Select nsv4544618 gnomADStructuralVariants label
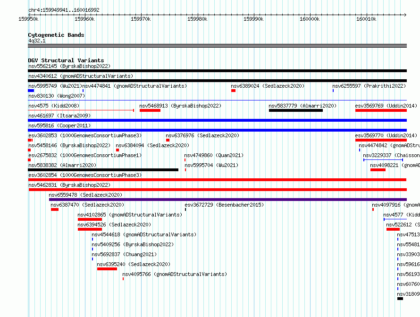Screen dimensions: 420x317 click(x=144, y=234)
